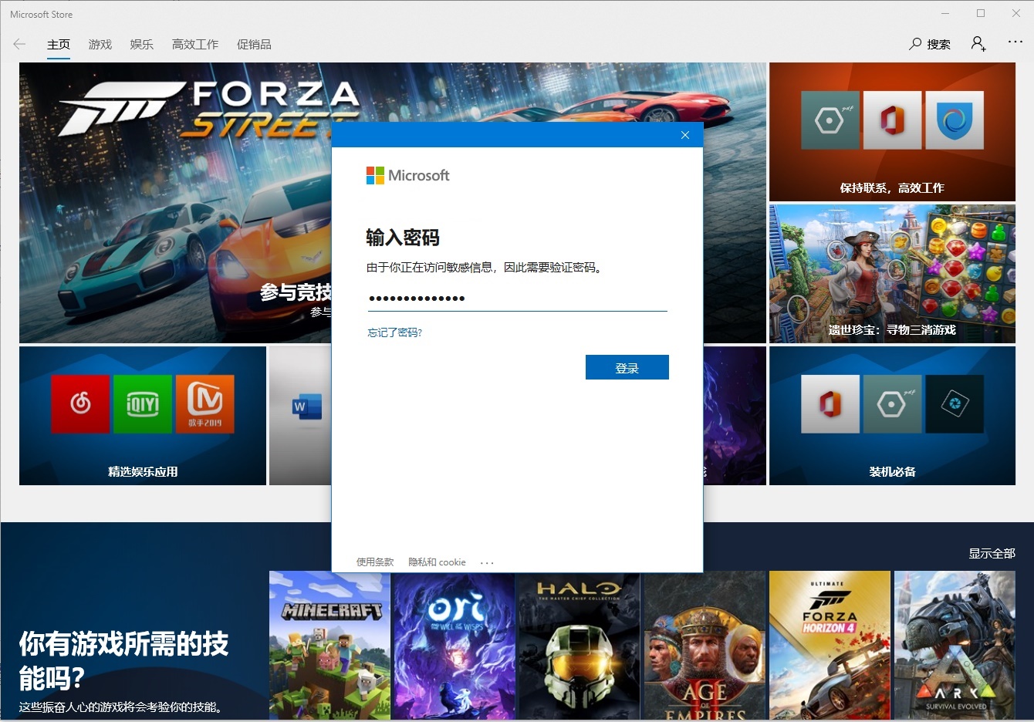Minimize the Microsoft Store window

coord(945,13)
